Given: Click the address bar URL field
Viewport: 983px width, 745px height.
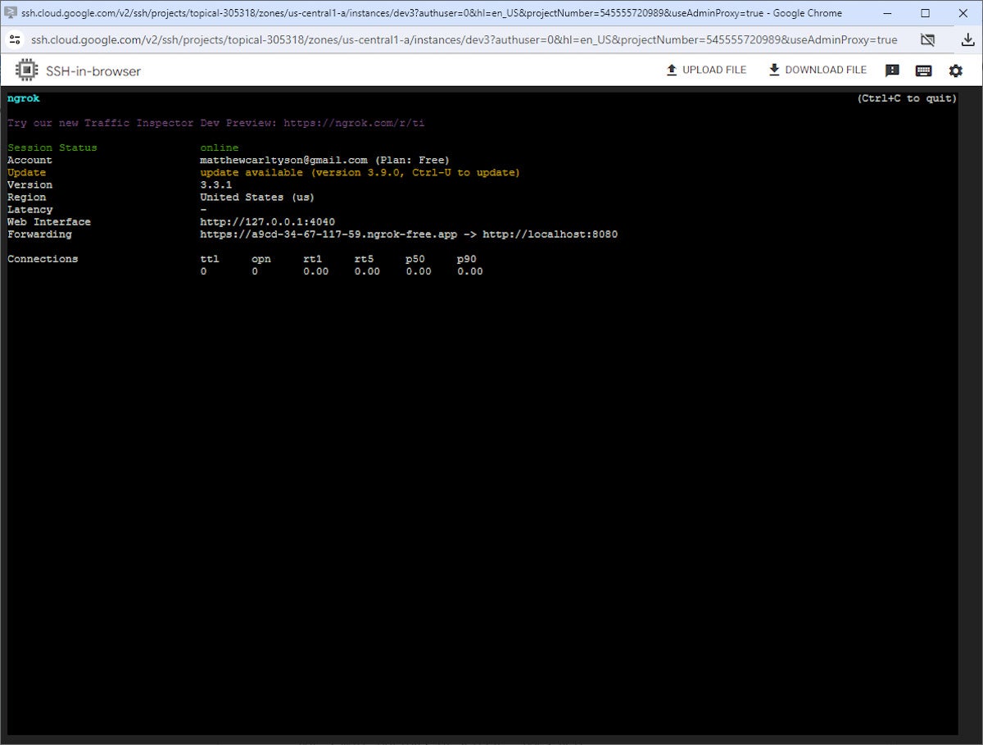Looking at the screenshot, I should (464, 39).
